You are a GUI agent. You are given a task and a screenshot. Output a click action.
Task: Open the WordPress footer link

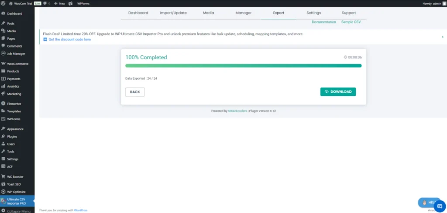tap(81, 210)
